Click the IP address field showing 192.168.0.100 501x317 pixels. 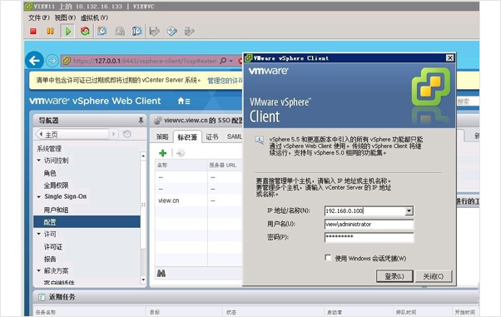click(x=365, y=211)
